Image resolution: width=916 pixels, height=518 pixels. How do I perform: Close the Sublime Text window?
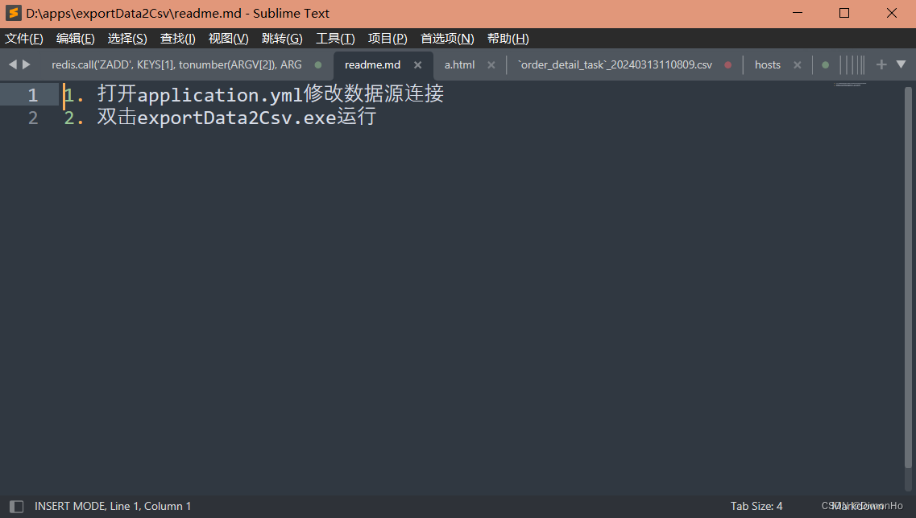coord(892,13)
